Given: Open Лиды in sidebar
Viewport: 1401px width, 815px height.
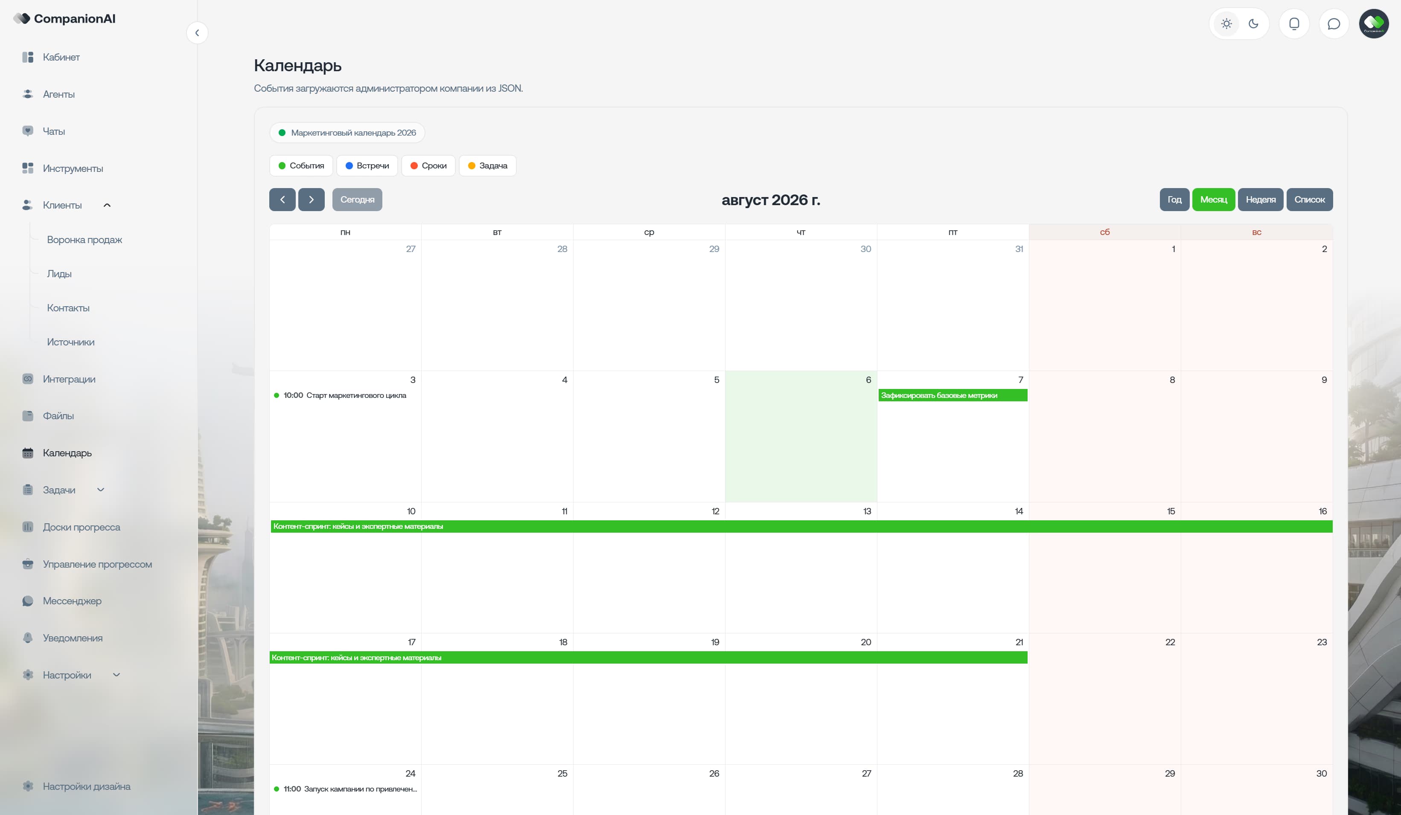Looking at the screenshot, I should [59, 274].
